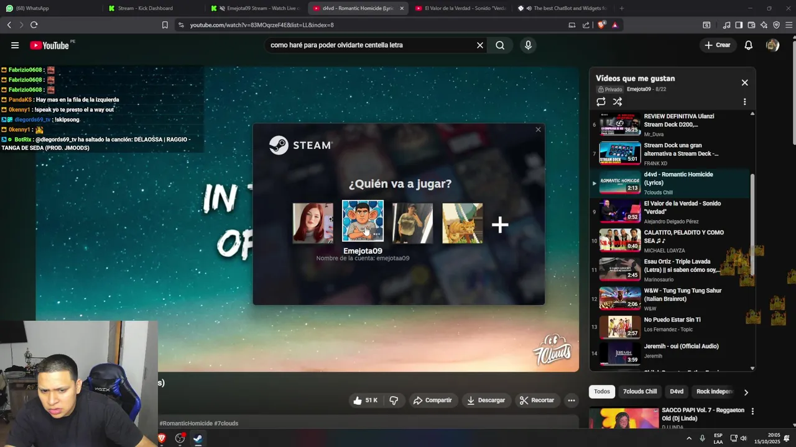This screenshot has width=796, height=447.
Task: Start voice search with the microphone
Action: (528, 45)
